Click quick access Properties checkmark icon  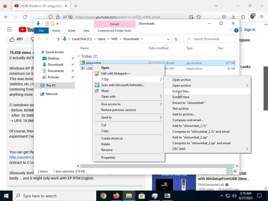click(47, 24)
